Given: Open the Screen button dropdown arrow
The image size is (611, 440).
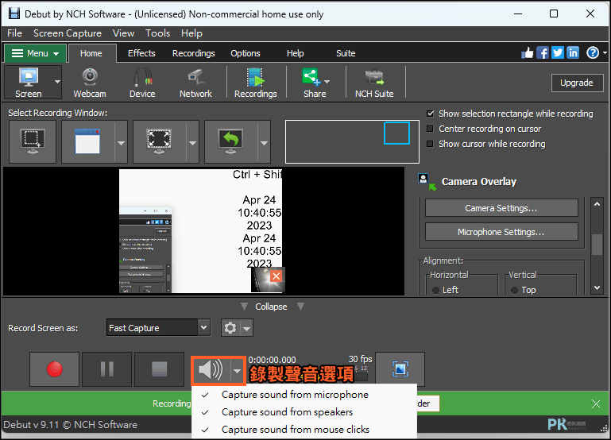Looking at the screenshot, I should tap(58, 82).
